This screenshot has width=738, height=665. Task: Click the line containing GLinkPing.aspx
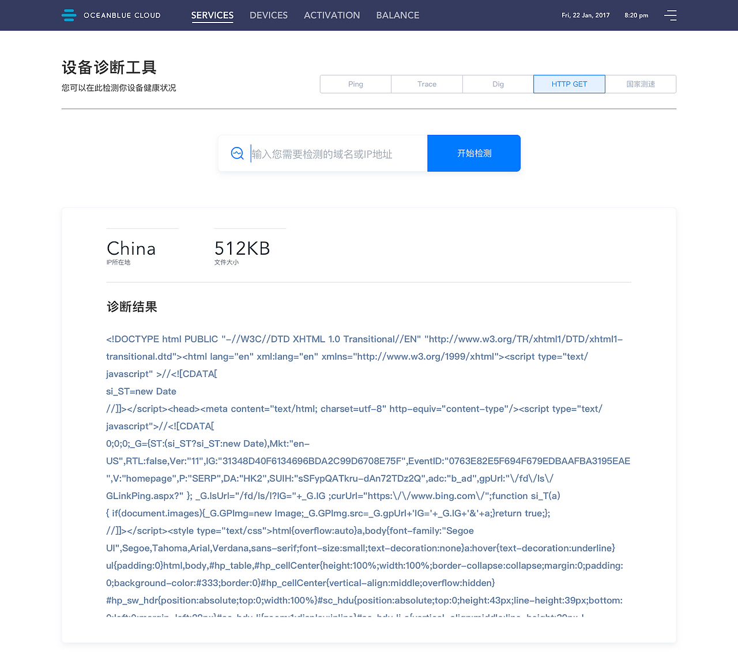coord(333,496)
